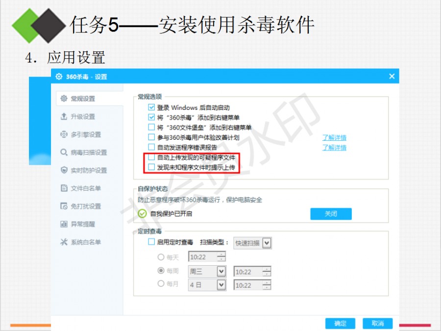The image size is (441, 331).
Task: Click the 文件白名单 document icon
Action: [64, 188]
